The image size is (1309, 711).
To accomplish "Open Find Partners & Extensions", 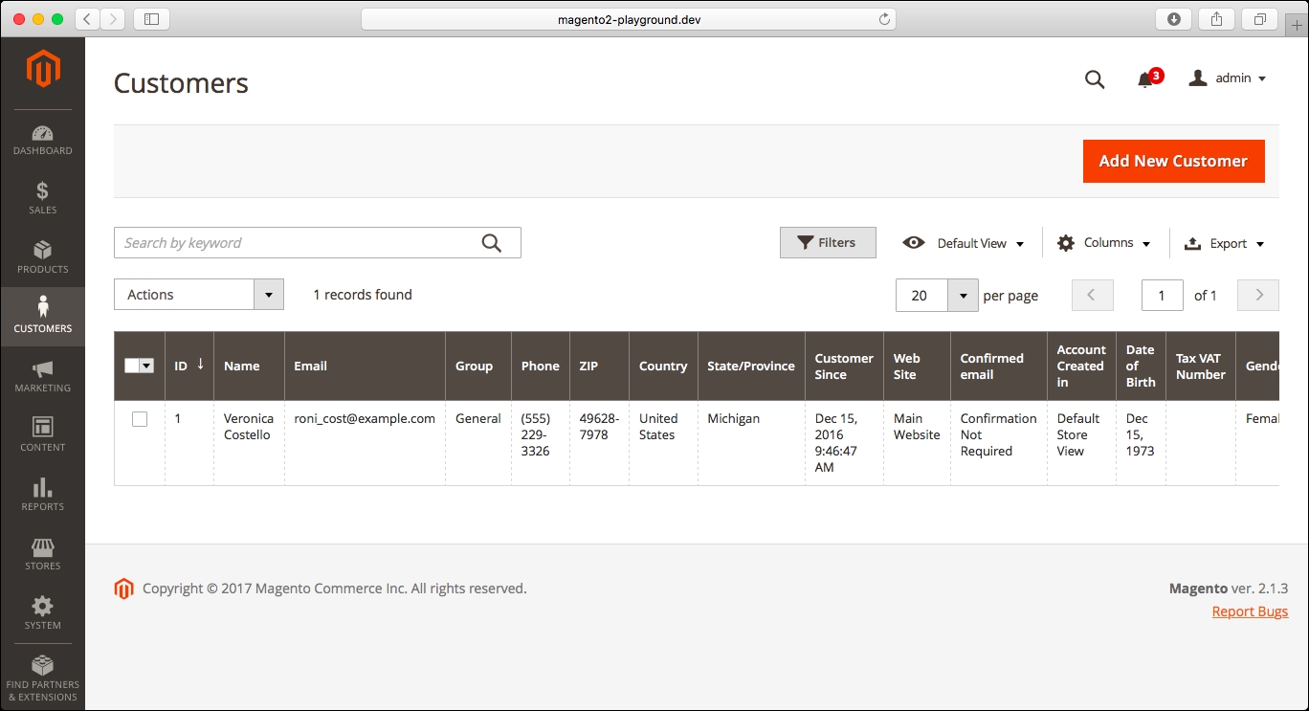I will pos(42,678).
